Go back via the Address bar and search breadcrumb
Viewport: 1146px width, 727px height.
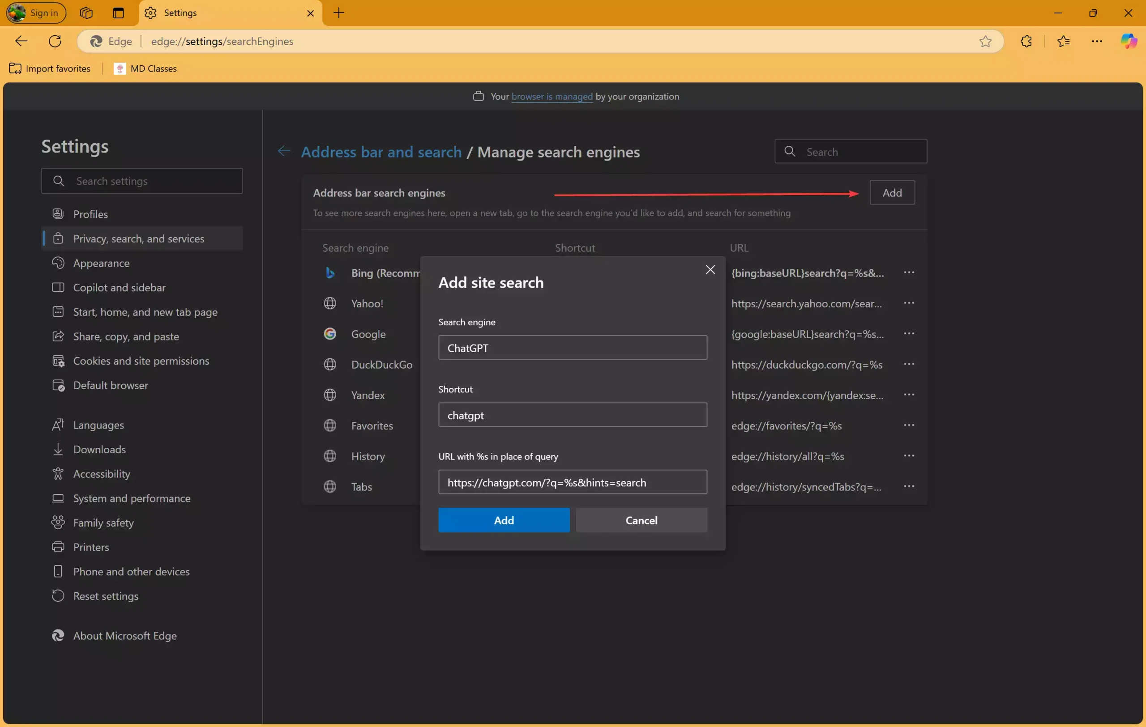(381, 152)
